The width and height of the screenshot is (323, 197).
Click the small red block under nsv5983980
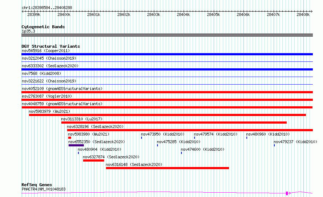(x=70, y=138)
